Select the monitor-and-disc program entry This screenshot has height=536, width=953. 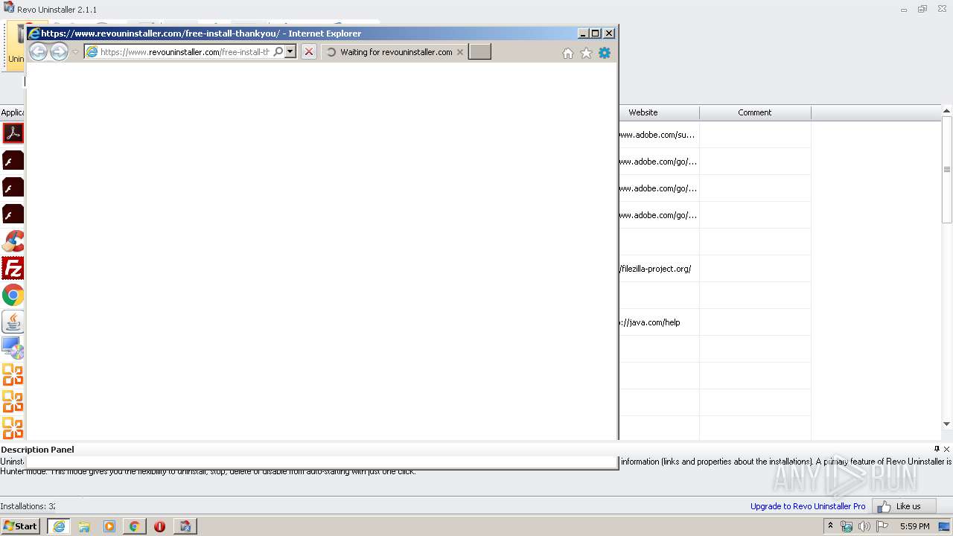[13, 348]
